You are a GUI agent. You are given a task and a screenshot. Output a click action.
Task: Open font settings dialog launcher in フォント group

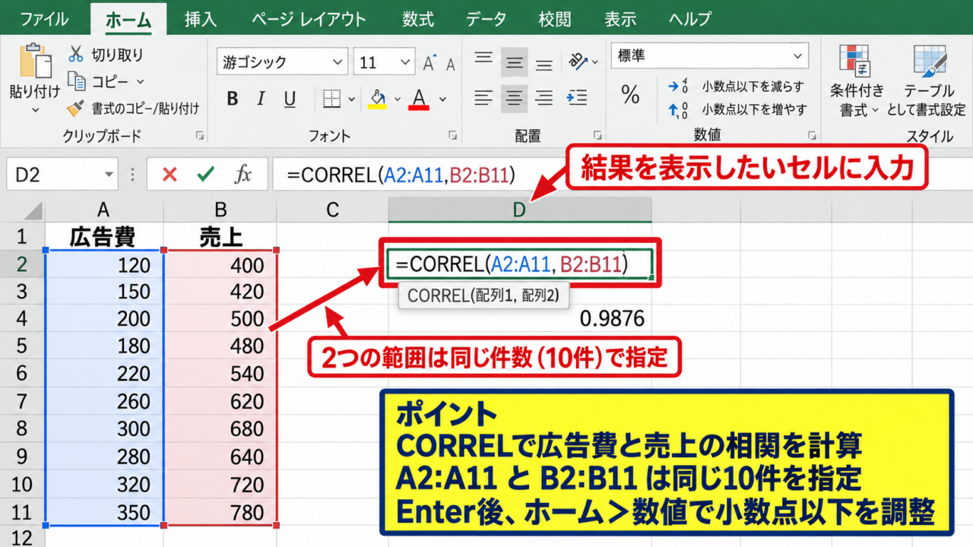[x=454, y=136]
